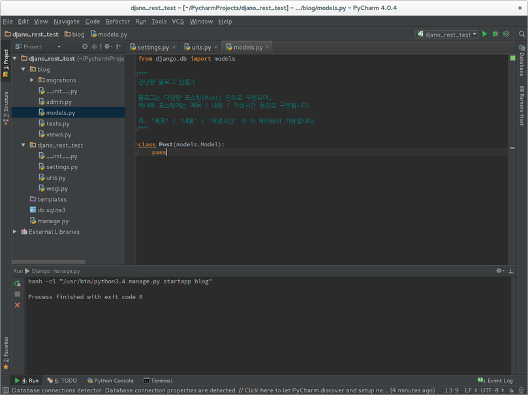This screenshot has width=528, height=395.
Task: Close the settings.py editor tab
Action: coord(174,47)
